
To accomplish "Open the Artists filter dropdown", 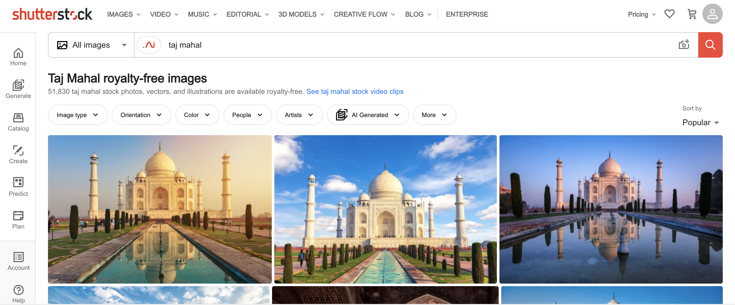I will point(299,115).
